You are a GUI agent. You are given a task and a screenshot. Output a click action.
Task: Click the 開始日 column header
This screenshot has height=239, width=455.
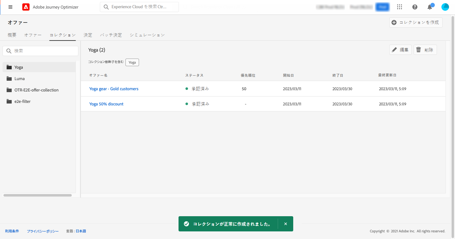coord(288,75)
